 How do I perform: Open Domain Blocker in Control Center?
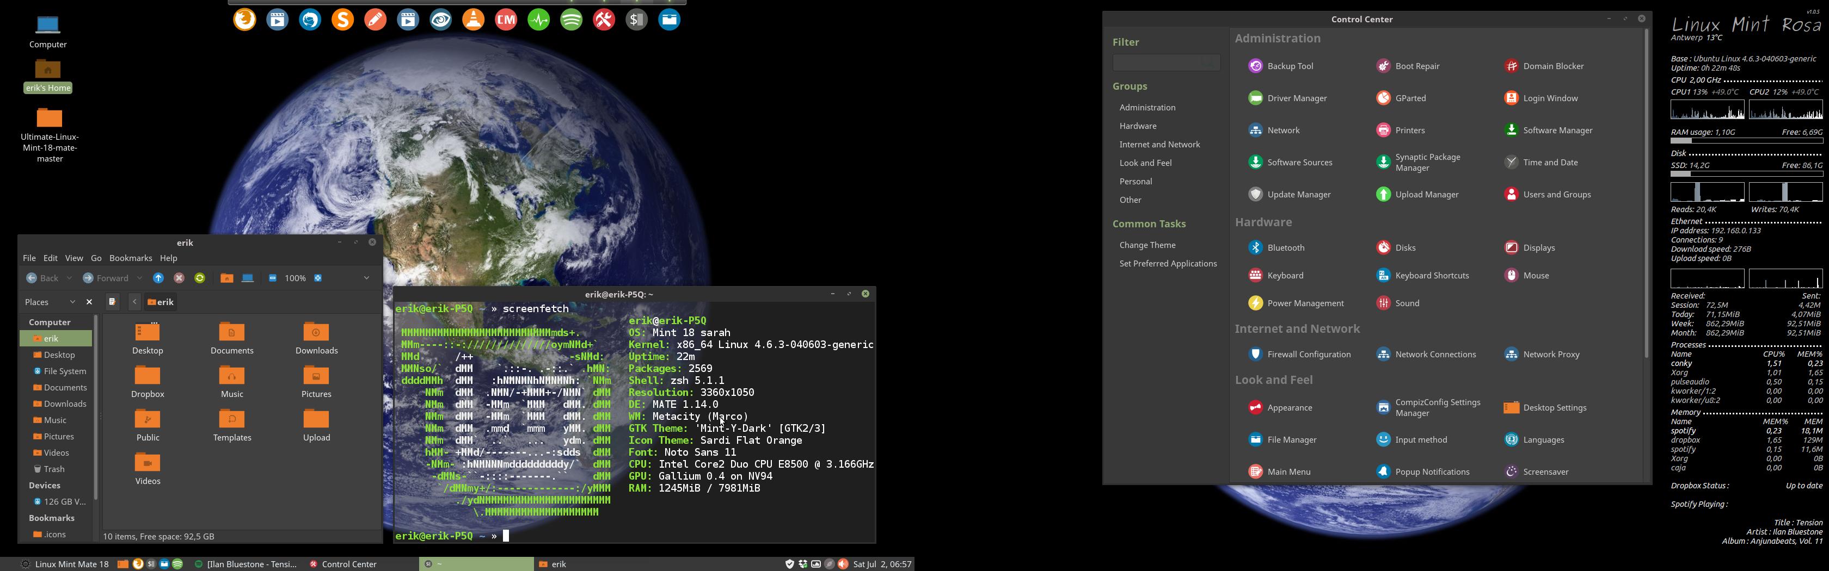(1544, 66)
